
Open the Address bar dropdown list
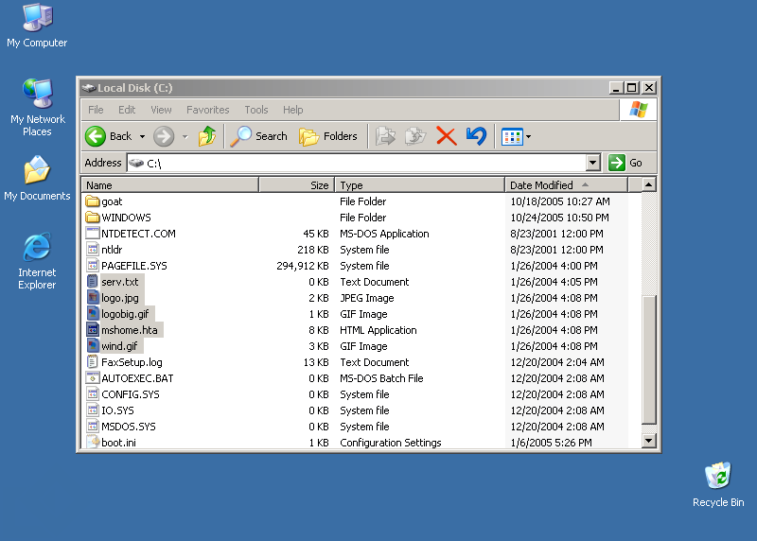[x=593, y=163]
